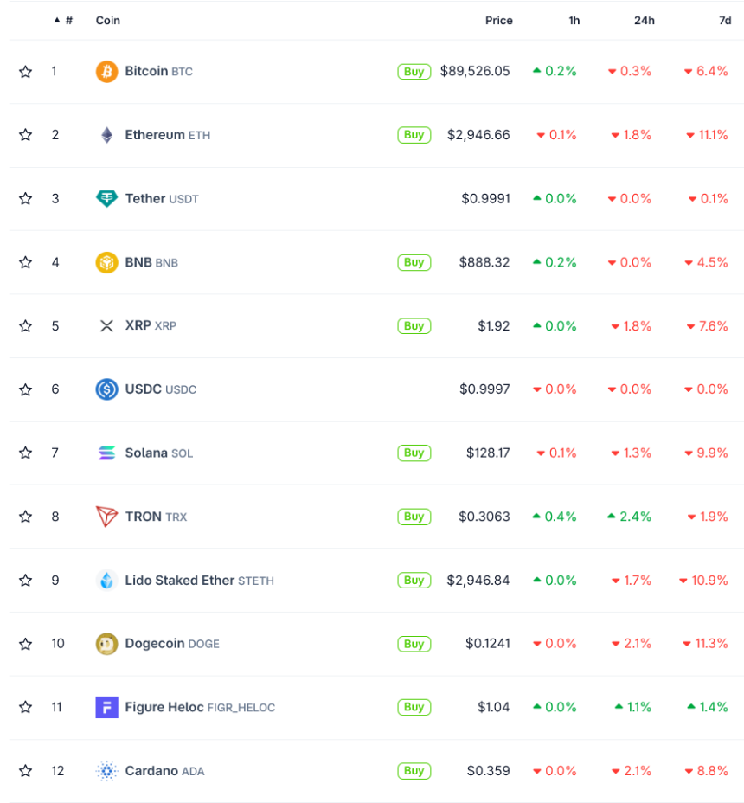Click the Buy button for Solana
This screenshot has width=744, height=803.
click(x=414, y=453)
